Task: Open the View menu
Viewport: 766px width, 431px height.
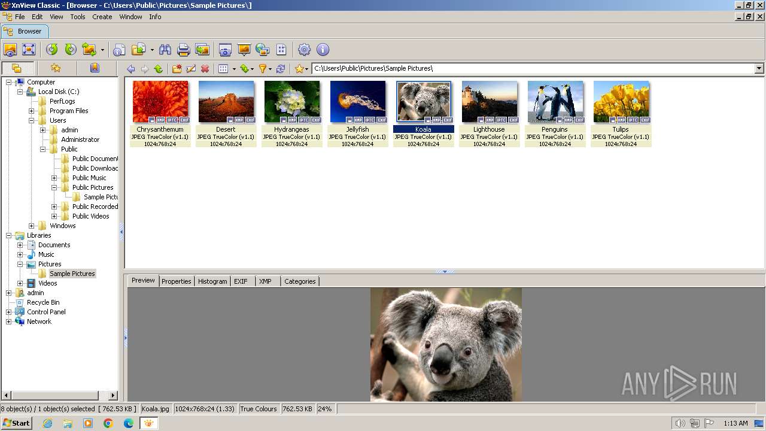Action: pos(56,17)
